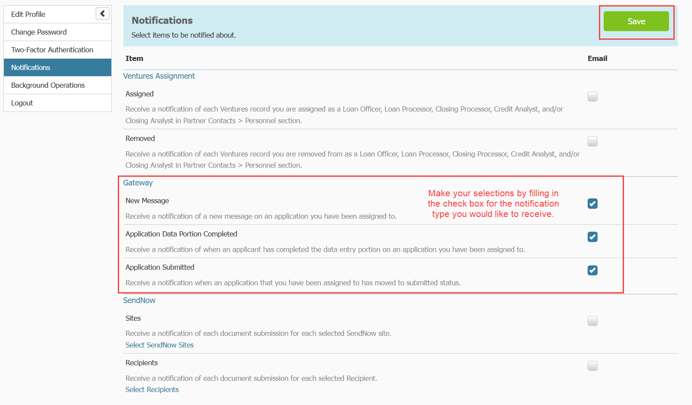Click Logout in the sidebar
Image resolution: width=692 pixels, height=405 pixels.
click(x=58, y=103)
